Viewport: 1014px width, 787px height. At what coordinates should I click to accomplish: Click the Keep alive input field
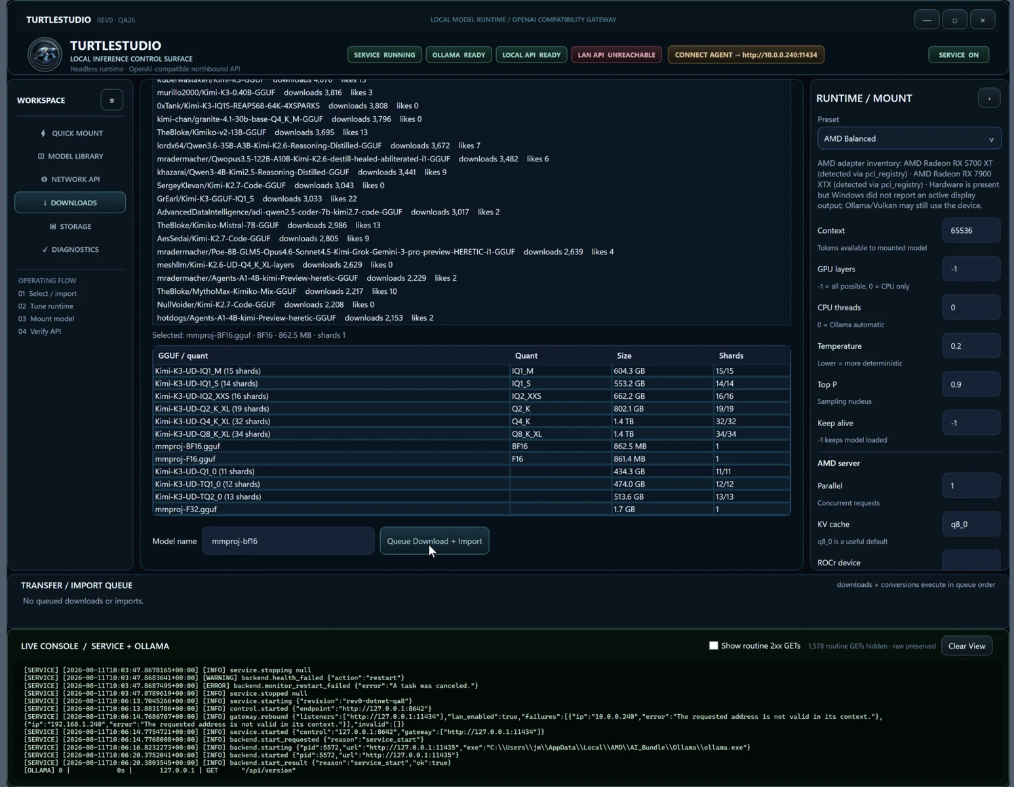[971, 423]
